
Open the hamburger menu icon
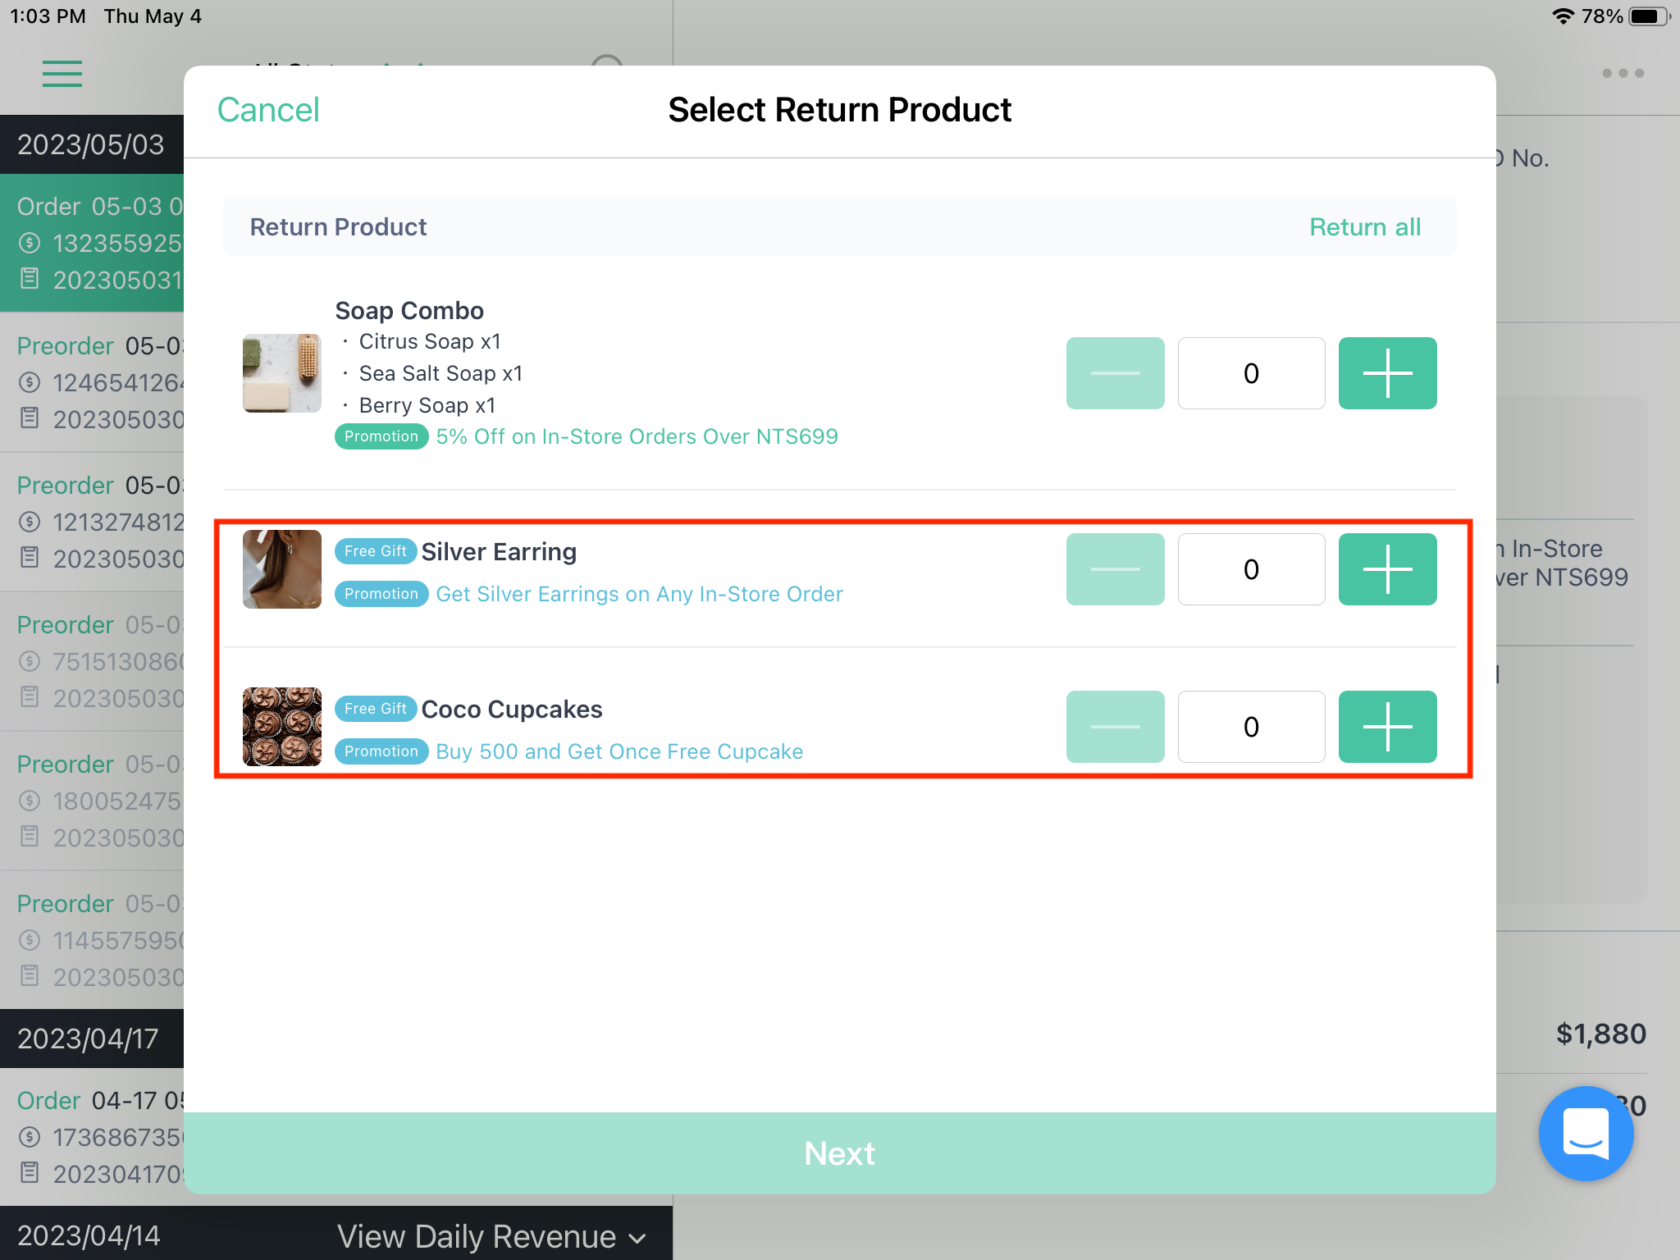tap(62, 74)
